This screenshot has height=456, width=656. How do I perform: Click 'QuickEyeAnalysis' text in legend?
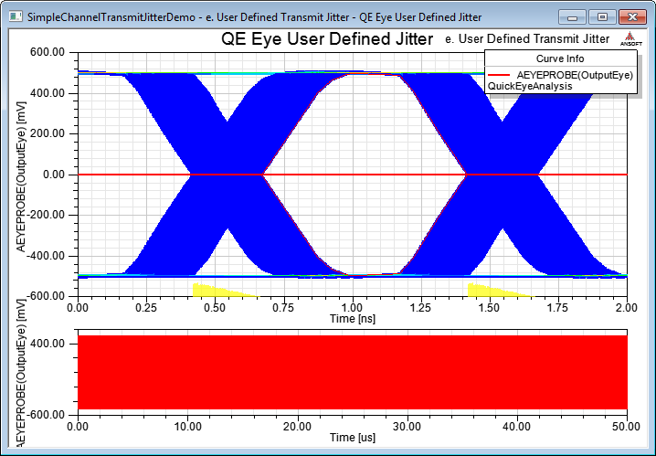(530, 86)
